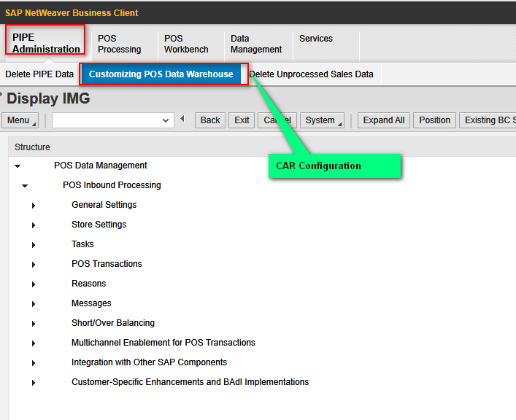The height and width of the screenshot is (420, 516).
Task: Open the Menu dropdown button
Action: (20, 120)
